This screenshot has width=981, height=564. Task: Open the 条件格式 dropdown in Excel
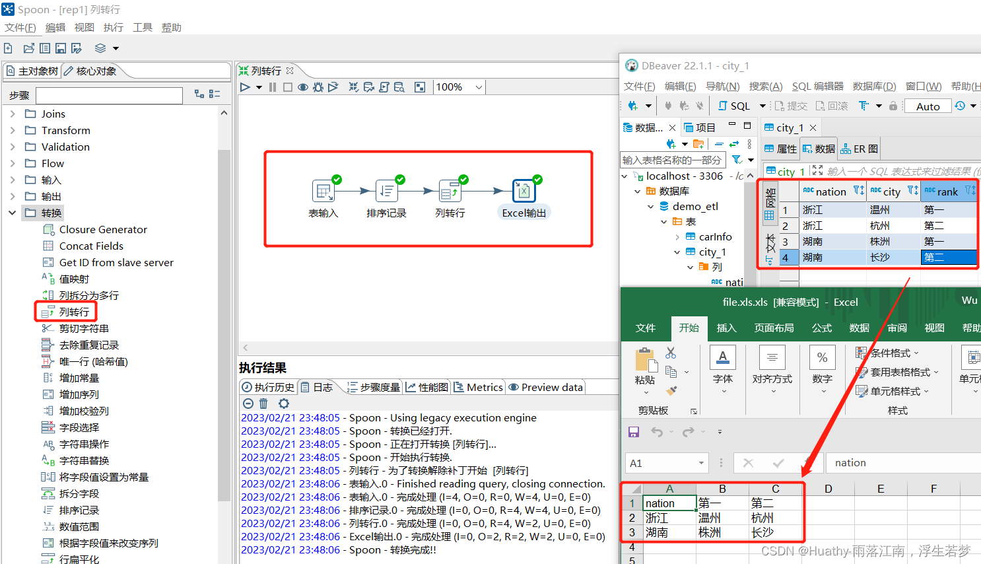(x=887, y=353)
